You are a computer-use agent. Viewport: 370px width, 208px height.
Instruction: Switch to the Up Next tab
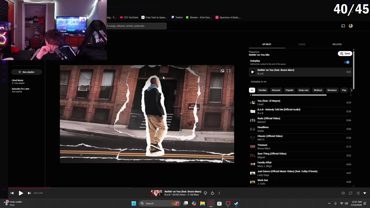[x=267, y=44]
